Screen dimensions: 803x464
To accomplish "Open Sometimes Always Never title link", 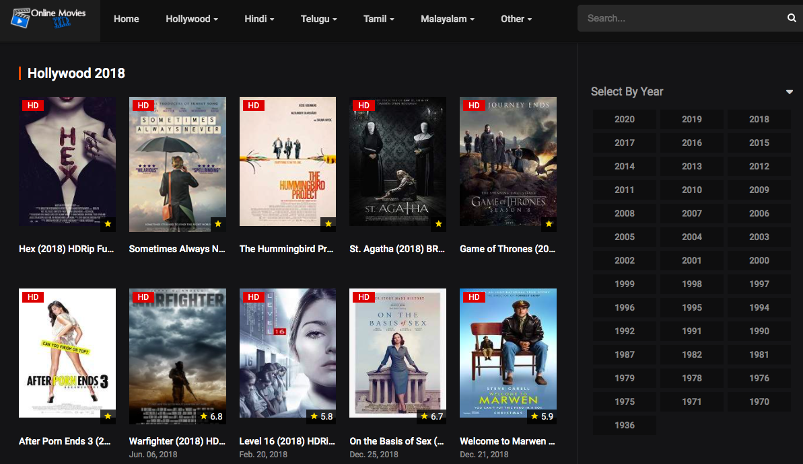I will click(177, 249).
